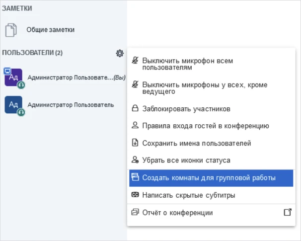
Task: Open Заблокировать участников menu entry
Action: 211,109
